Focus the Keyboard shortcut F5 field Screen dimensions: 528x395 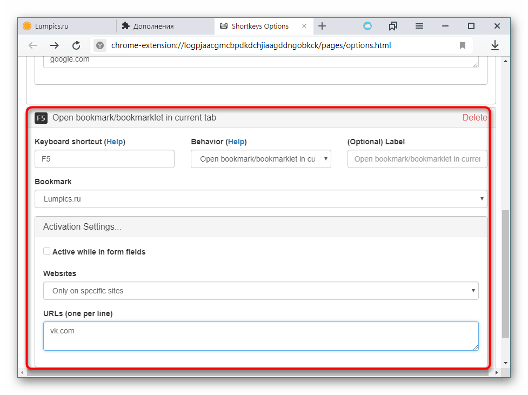[104, 159]
